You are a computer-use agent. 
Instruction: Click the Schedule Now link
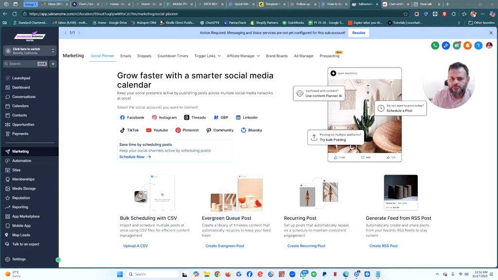pos(135,157)
